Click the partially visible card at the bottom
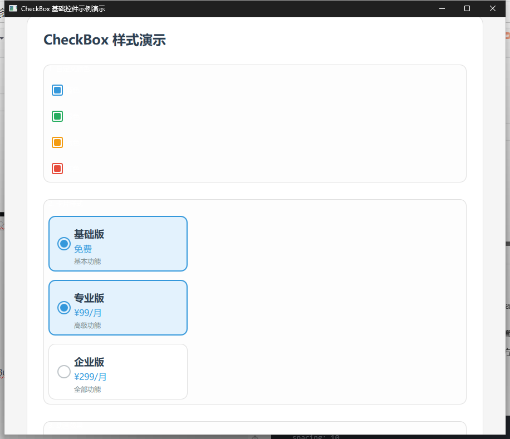The image size is (510, 439). click(254, 431)
